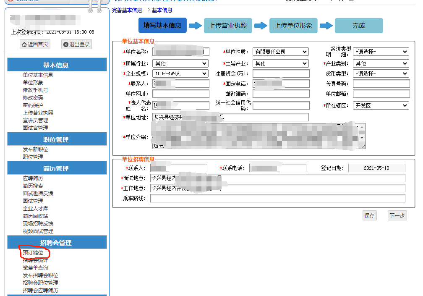Open 简历搜索 in the sidebar
The height and width of the screenshot is (296, 423).
pyautogui.click(x=33, y=186)
